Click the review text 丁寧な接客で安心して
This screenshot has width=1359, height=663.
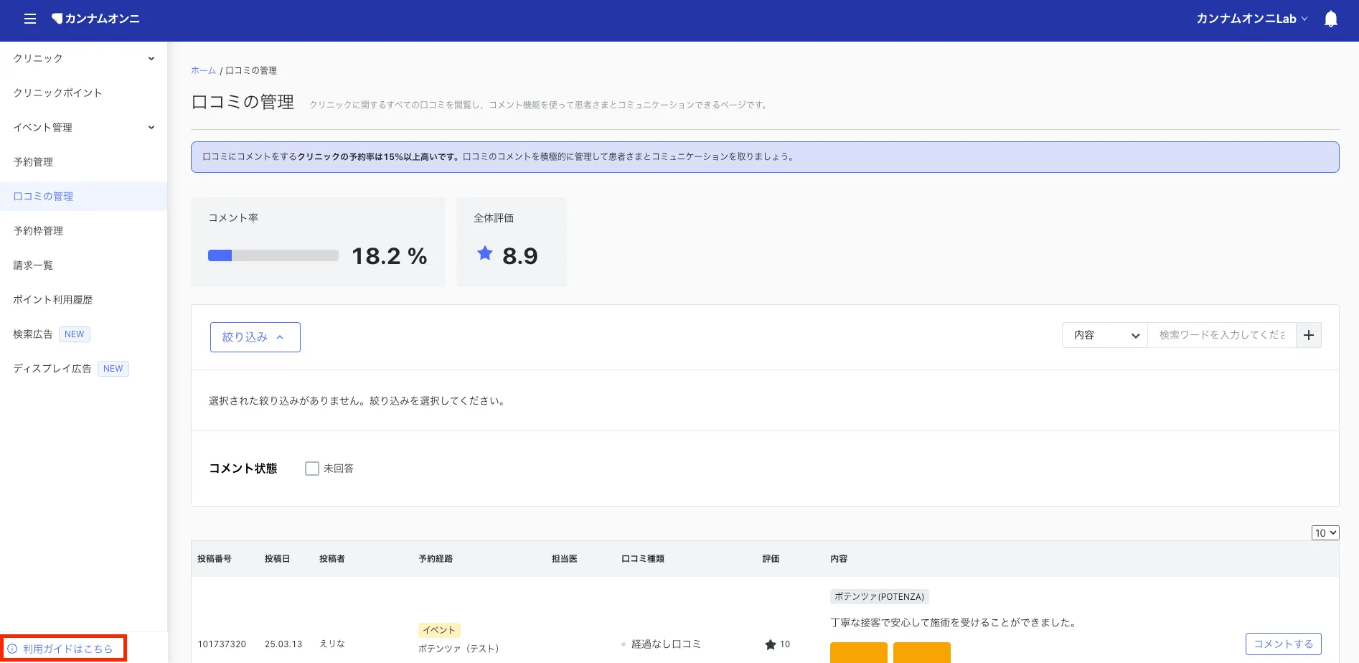point(954,623)
